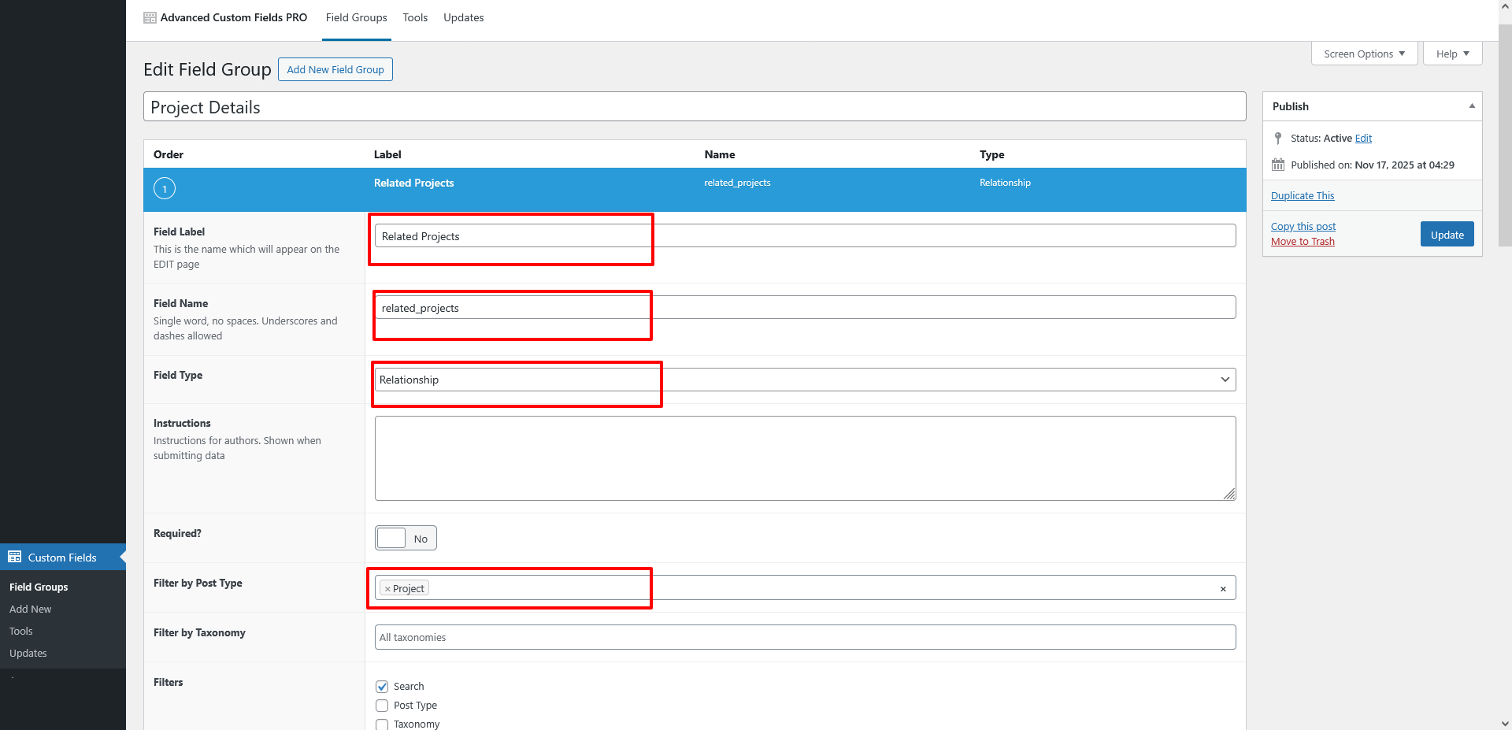Click the Custom Fields sidebar menu icon
The image size is (1512, 730).
point(15,557)
